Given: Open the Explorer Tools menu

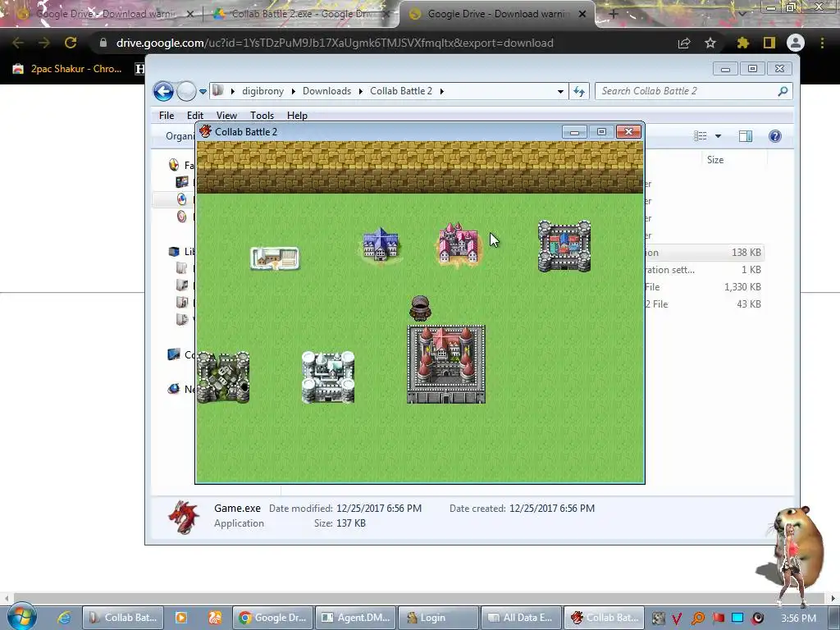Looking at the screenshot, I should [262, 115].
